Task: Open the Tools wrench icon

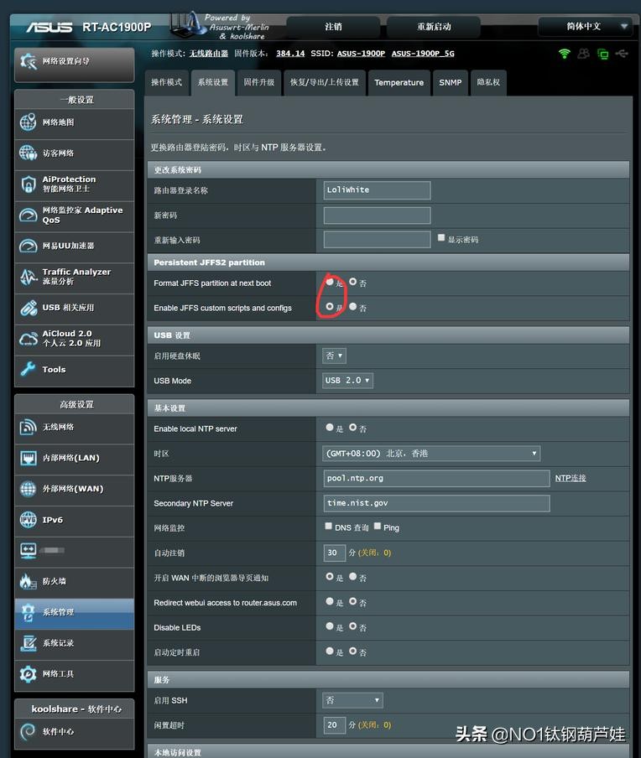Action: pos(28,369)
